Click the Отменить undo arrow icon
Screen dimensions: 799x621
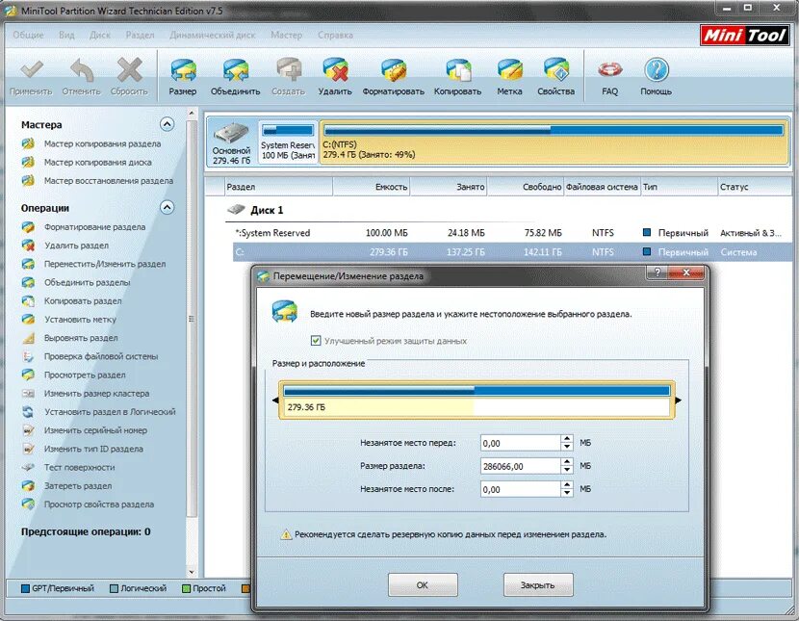click(82, 70)
